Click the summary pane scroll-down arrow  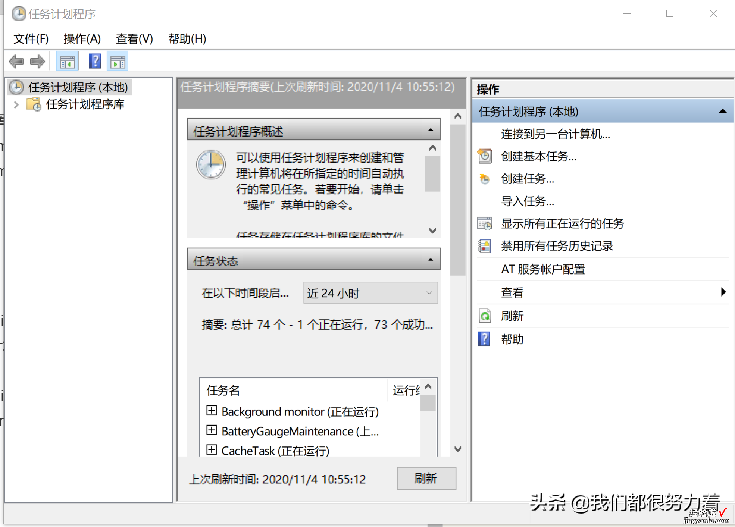[458, 449]
